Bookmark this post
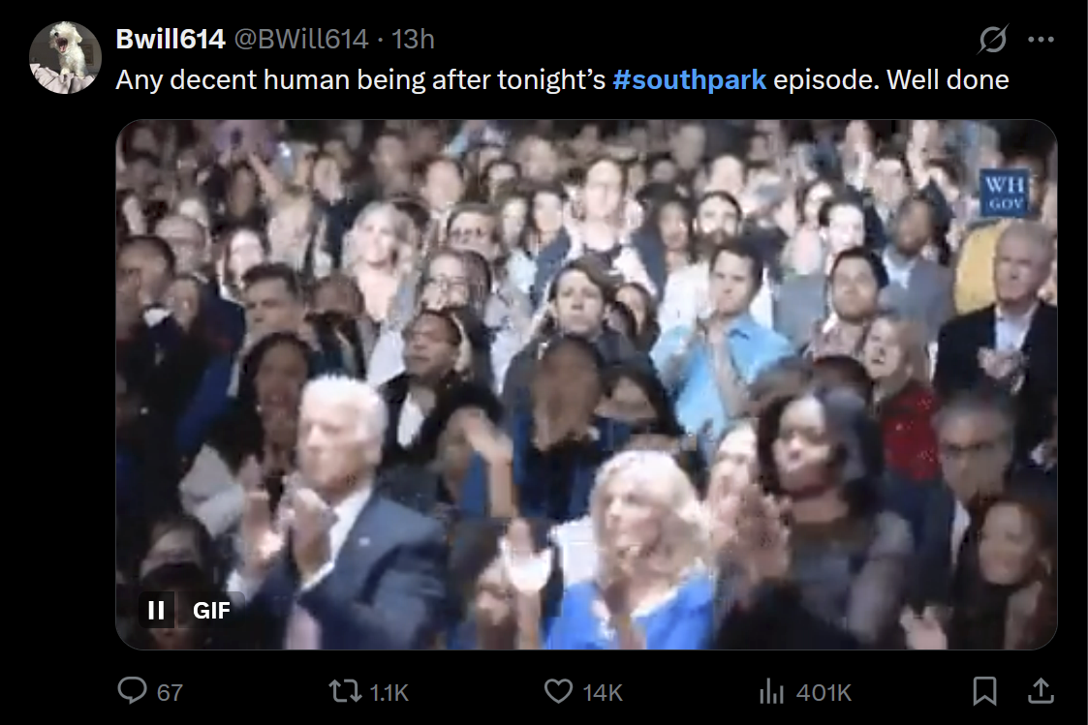 click(984, 691)
